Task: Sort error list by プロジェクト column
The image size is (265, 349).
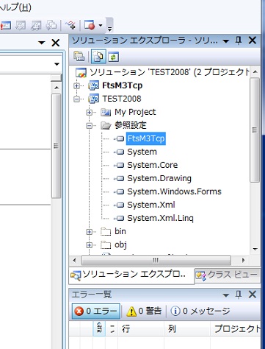Action: coord(236,328)
